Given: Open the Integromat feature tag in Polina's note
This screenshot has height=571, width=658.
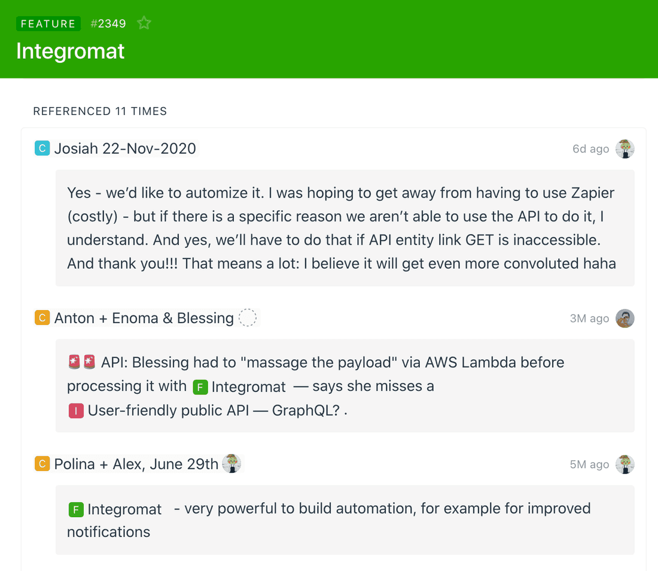Looking at the screenshot, I should (115, 509).
